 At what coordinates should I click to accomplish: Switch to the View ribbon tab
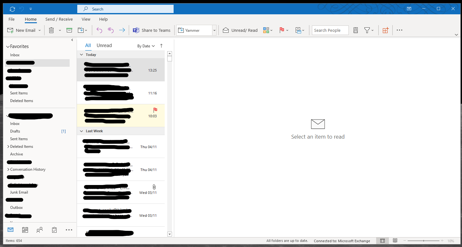click(x=86, y=19)
